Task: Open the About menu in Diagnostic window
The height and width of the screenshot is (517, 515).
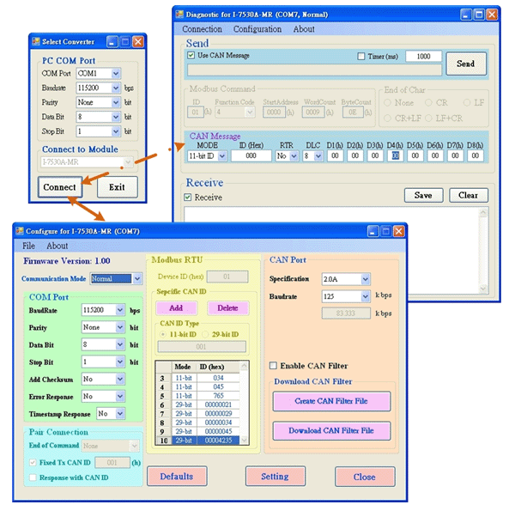Action: click(304, 29)
